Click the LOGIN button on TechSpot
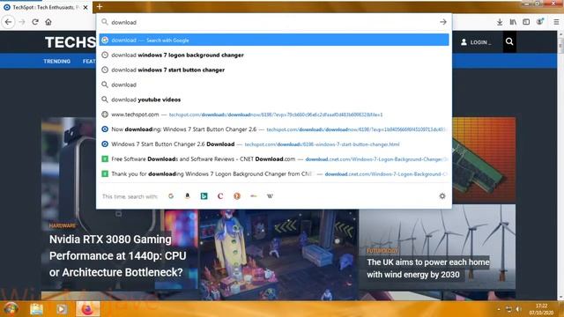 pos(476,42)
